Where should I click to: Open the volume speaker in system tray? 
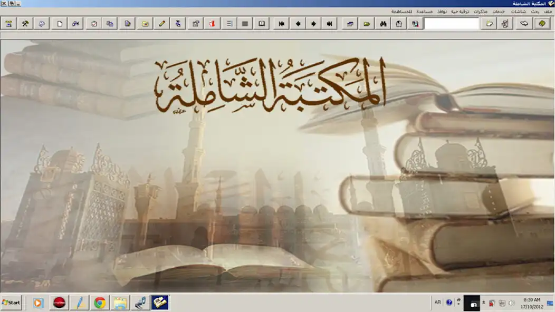click(511, 303)
